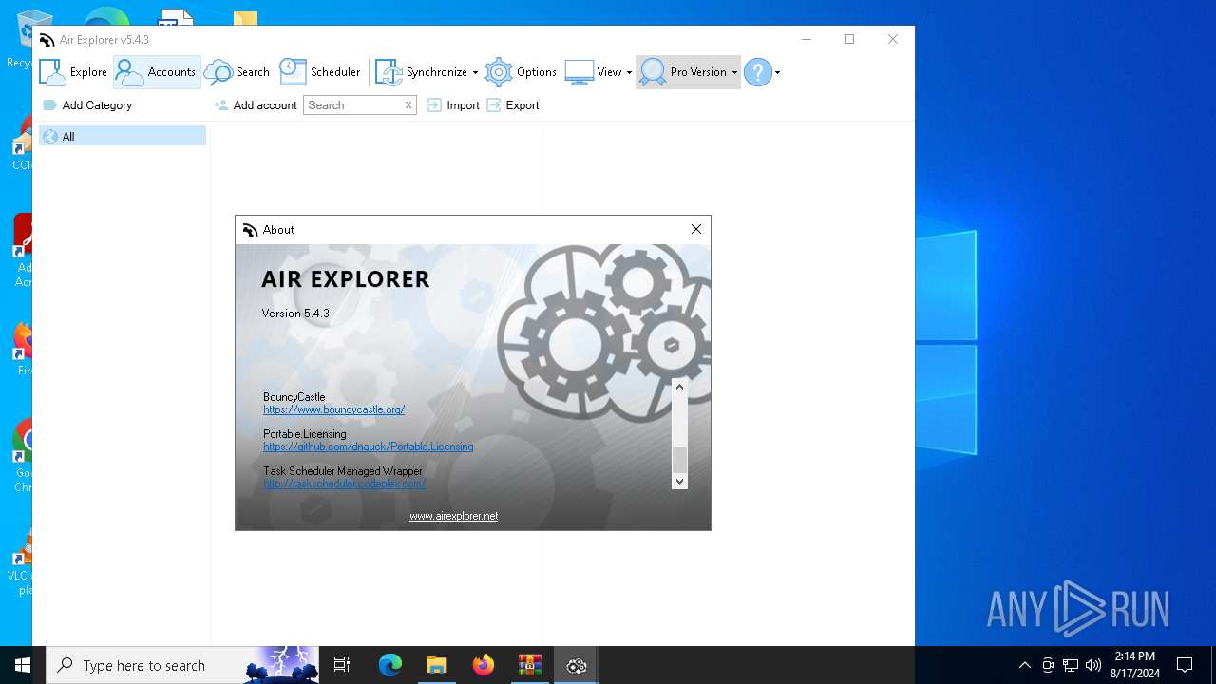Image resolution: width=1216 pixels, height=684 pixels.
Task: Click the About scrollbar down arrow
Action: pyautogui.click(x=679, y=482)
